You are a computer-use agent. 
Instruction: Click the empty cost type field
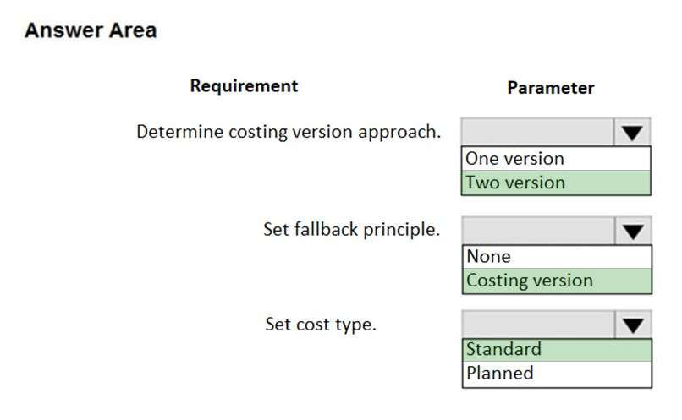tap(538, 325)
